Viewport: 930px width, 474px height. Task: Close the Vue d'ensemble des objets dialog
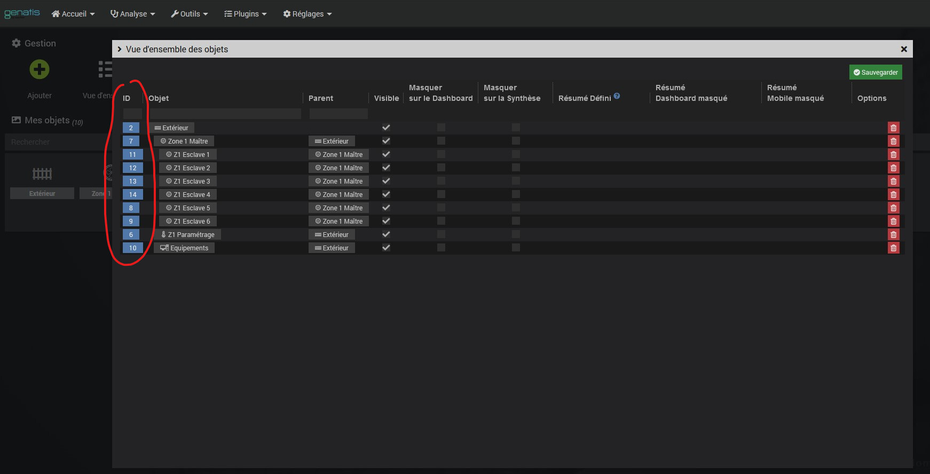[904, 49]
